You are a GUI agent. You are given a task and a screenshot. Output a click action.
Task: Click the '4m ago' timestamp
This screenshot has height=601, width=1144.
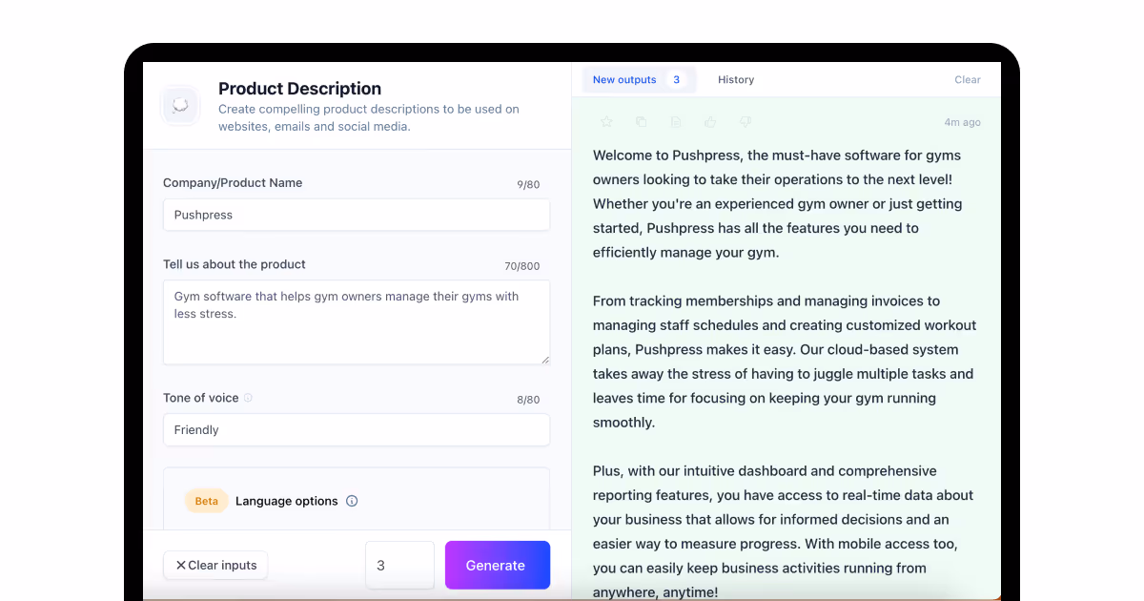coord(962,122)
